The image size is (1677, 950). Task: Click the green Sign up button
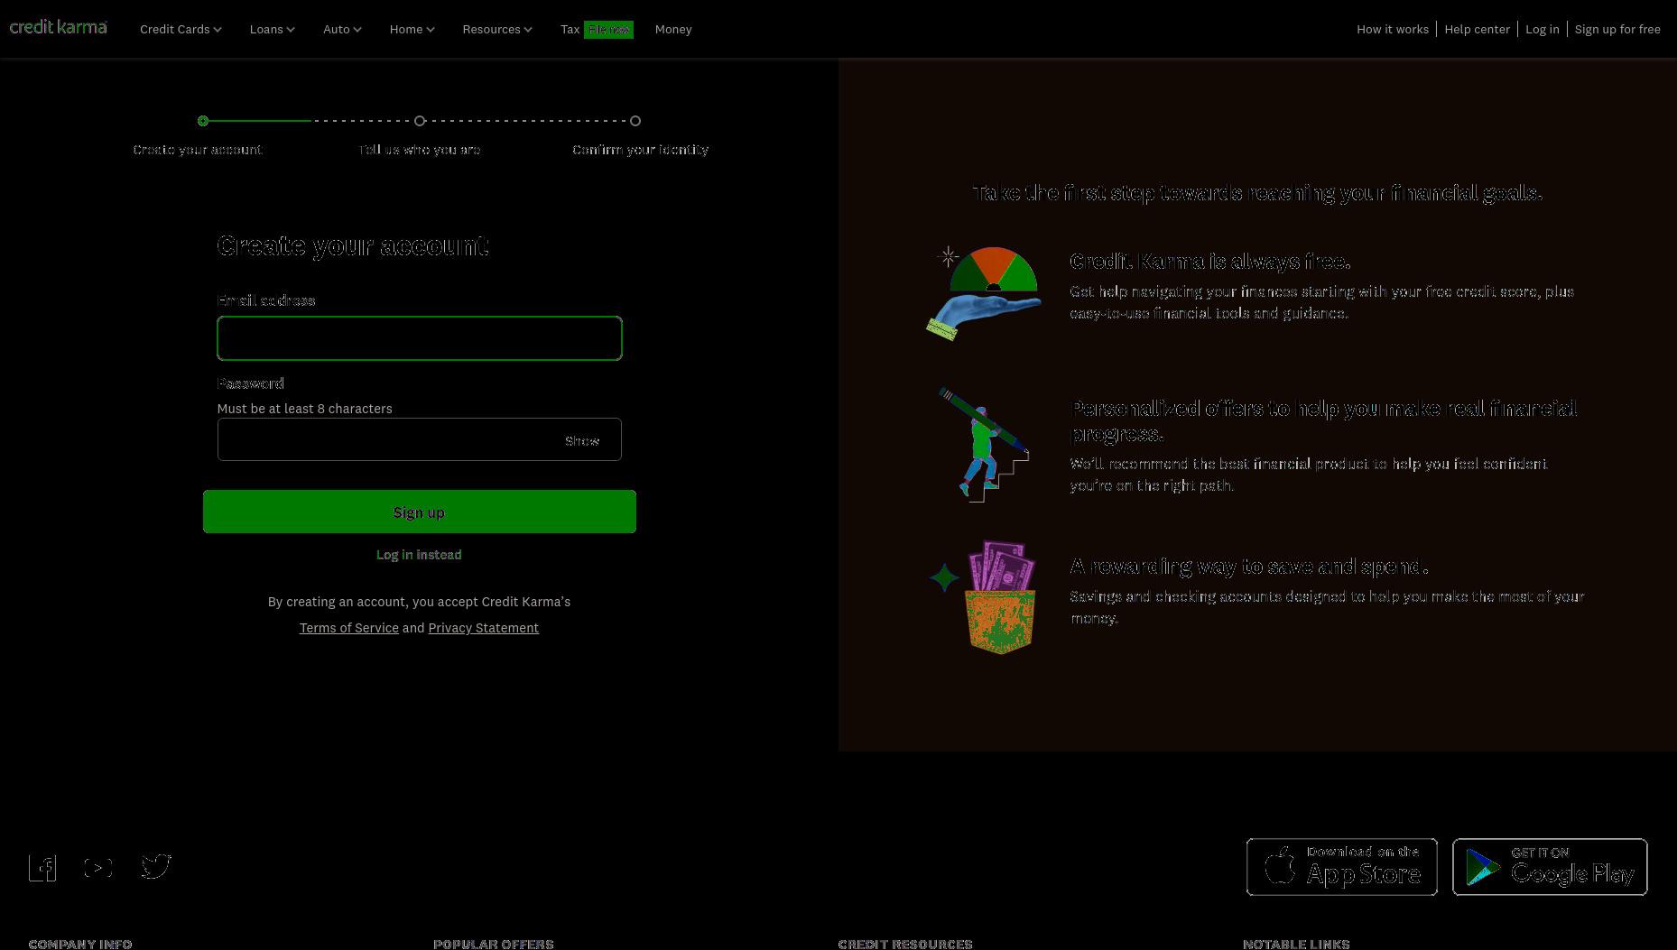click(420, 512)
